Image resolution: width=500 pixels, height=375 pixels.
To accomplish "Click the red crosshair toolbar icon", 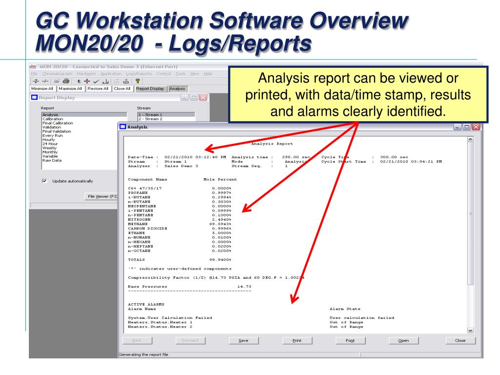I will coord(87,82).
